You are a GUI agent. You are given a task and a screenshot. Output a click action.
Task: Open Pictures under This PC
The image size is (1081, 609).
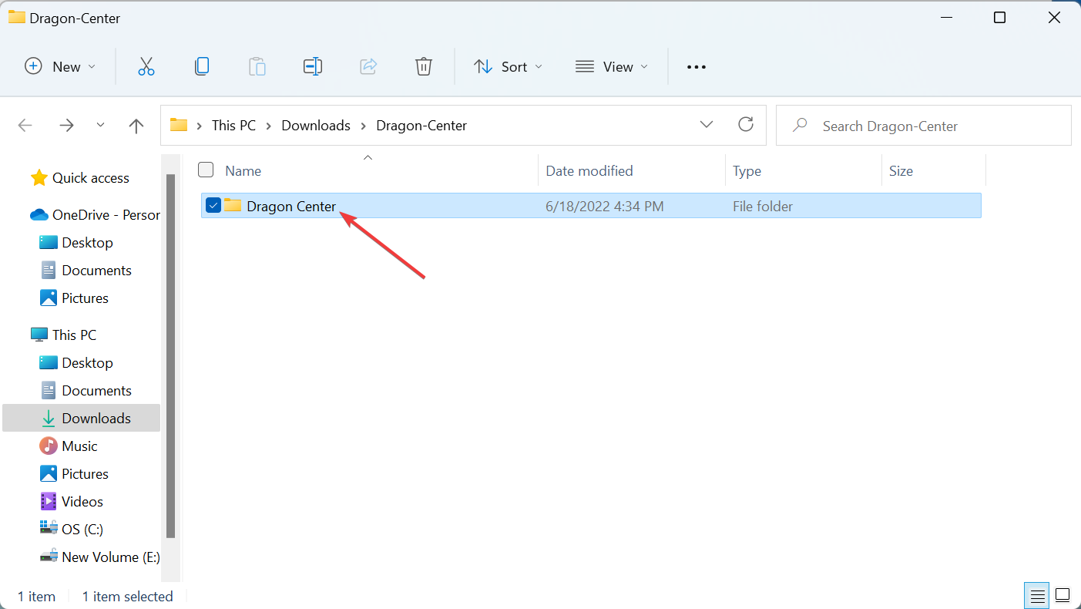coord(74,473)
